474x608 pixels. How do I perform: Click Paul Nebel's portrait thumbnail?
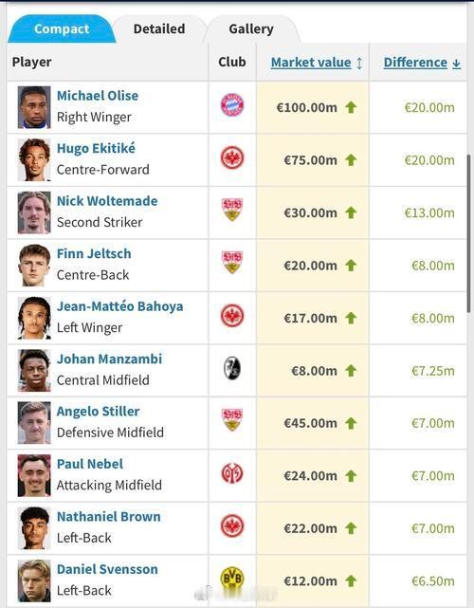34,476
